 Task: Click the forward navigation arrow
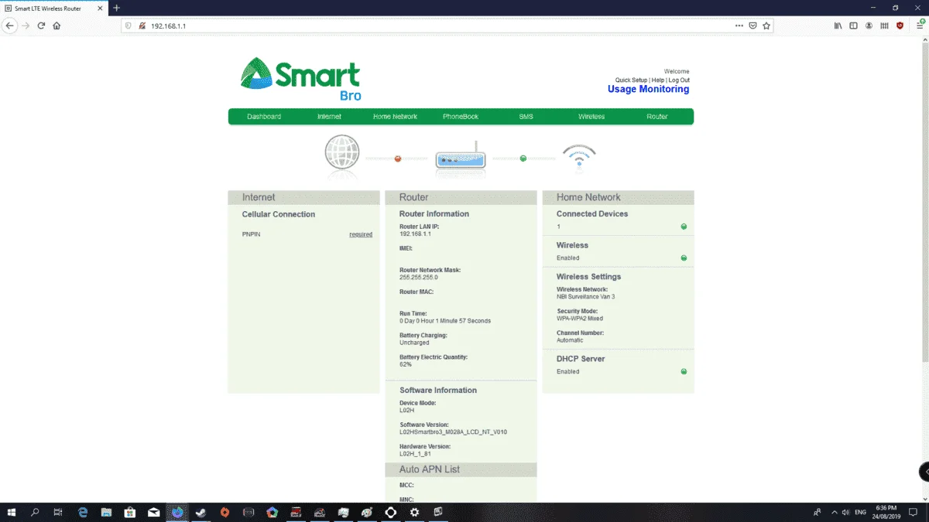pyautogui.click(x=26, y=26)
